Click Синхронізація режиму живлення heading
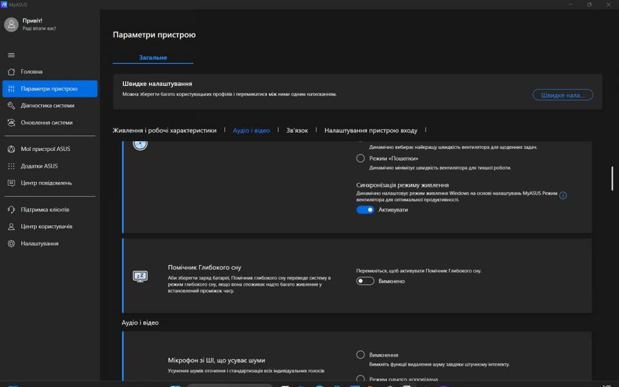This screenshot has width=619, height=387. coord(402,185)
